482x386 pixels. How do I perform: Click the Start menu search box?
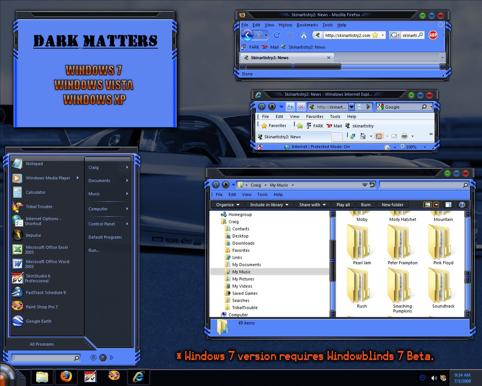click(46, 358)
